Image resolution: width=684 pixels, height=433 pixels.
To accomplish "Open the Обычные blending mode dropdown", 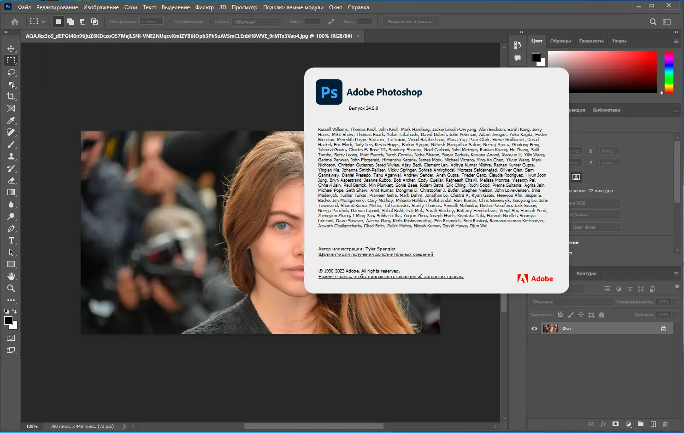I will tap(570, 302).
